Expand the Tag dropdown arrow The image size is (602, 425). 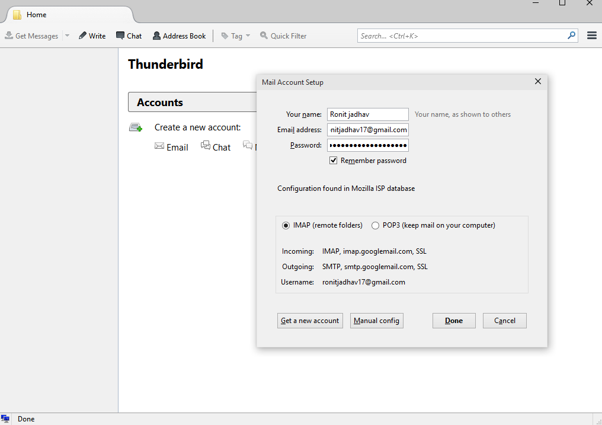click(x=248, y=36)
